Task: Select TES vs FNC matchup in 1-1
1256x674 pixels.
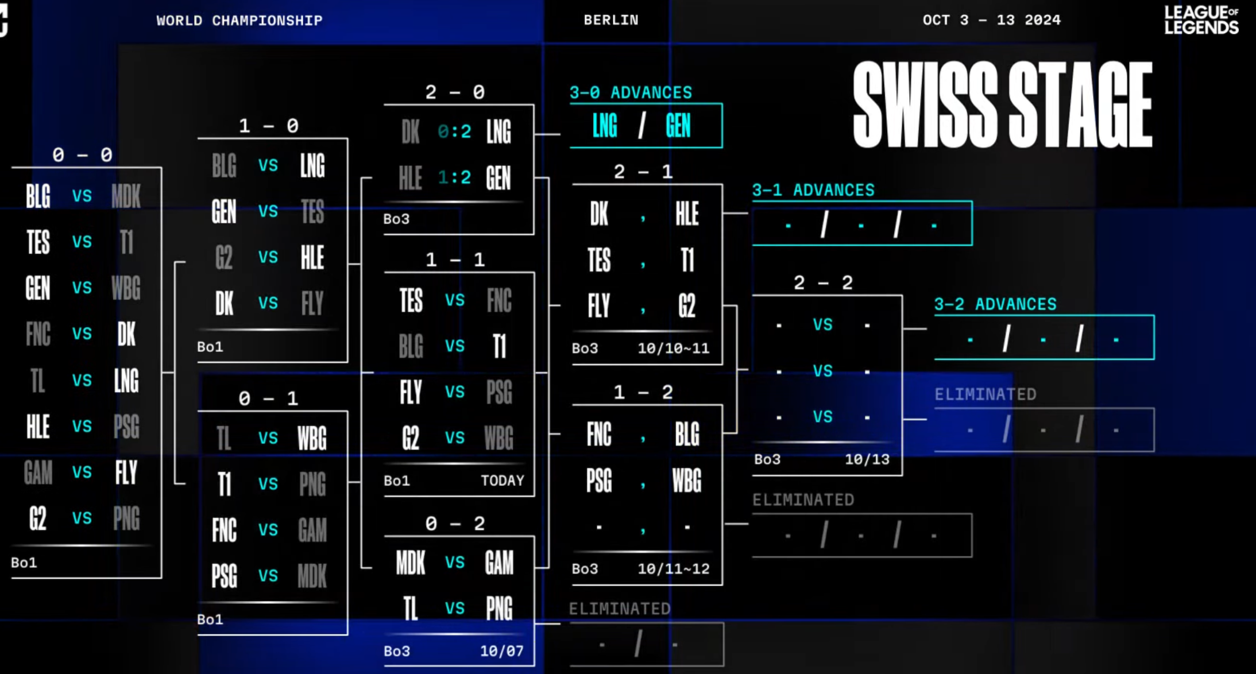Action: tap(454, 300)
